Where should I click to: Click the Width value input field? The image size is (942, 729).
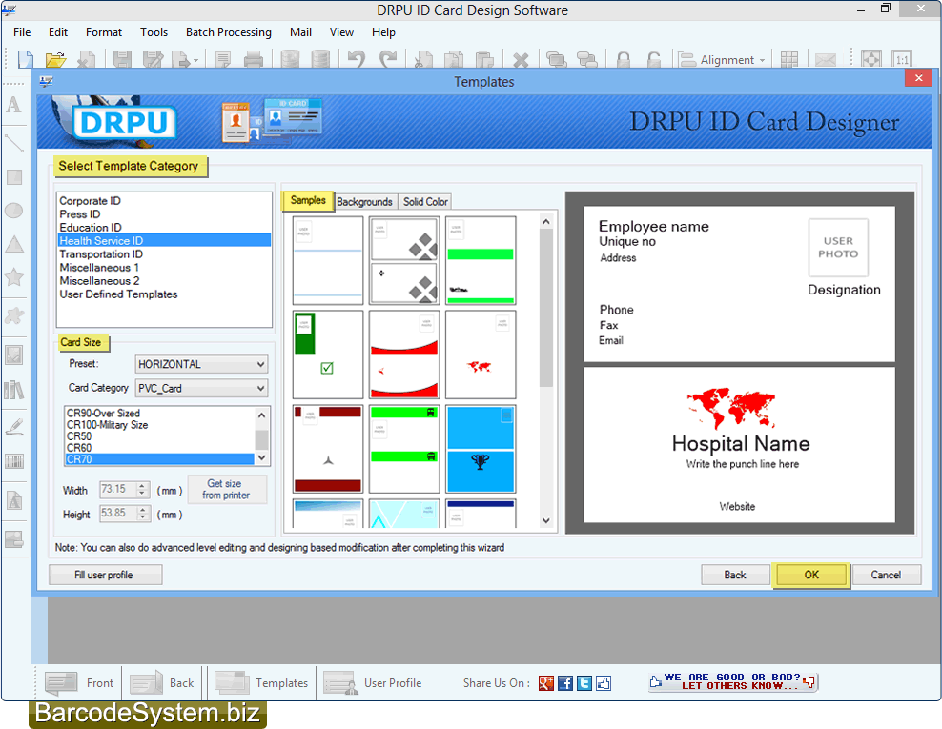(118, 490)
